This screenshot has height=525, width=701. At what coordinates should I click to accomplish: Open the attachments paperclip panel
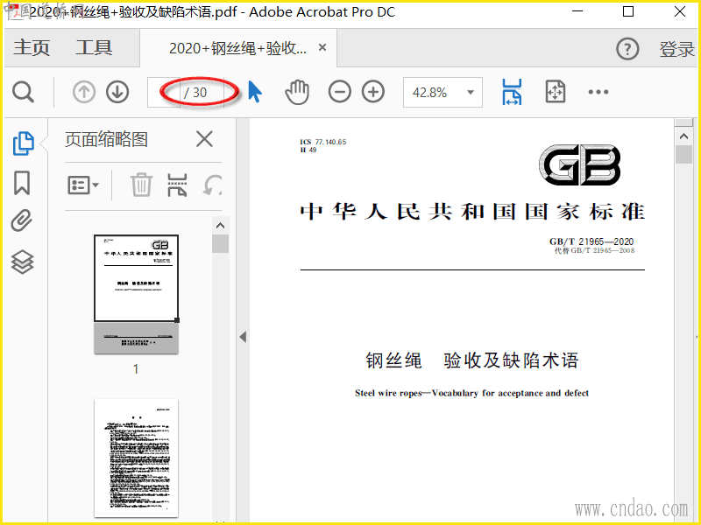(x=22, y=220)
